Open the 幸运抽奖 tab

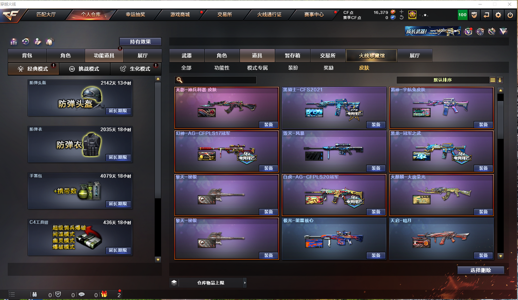click(x=135, y=14)
